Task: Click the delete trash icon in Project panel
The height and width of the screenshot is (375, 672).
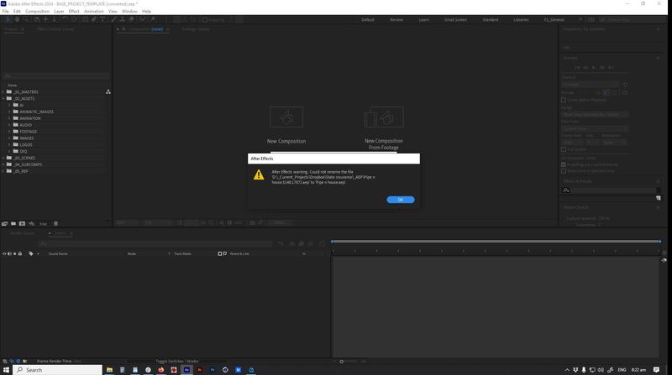Action: pos(56,223)
